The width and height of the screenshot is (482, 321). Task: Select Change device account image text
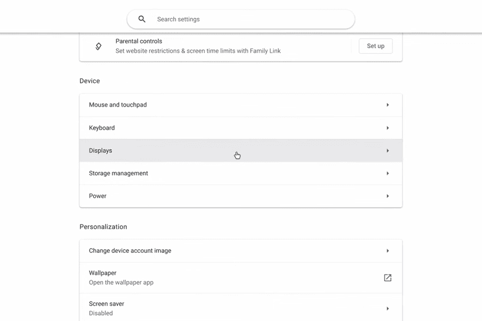click(x=130, y=251)
